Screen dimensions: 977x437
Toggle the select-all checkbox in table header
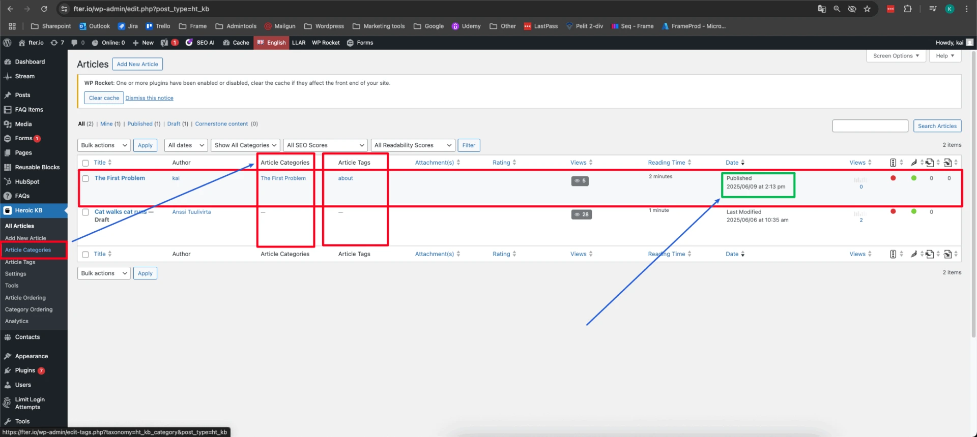point(85,163)
